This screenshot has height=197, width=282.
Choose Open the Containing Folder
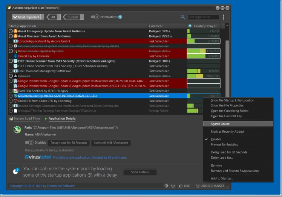click(x=230, y=111)
